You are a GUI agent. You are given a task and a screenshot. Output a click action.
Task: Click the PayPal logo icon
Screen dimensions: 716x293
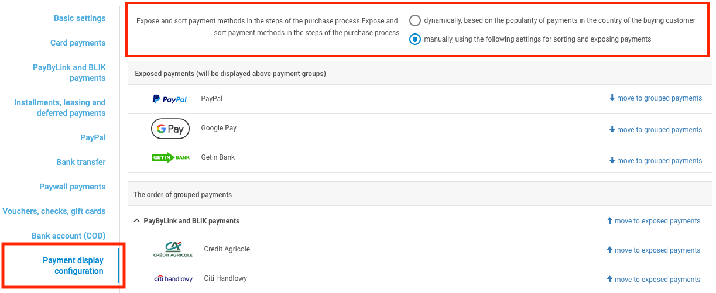[170, 99]
